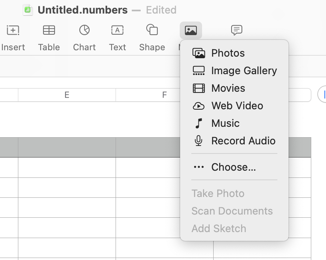Open the Shape toolbar menu

click(x=152, y=30)
